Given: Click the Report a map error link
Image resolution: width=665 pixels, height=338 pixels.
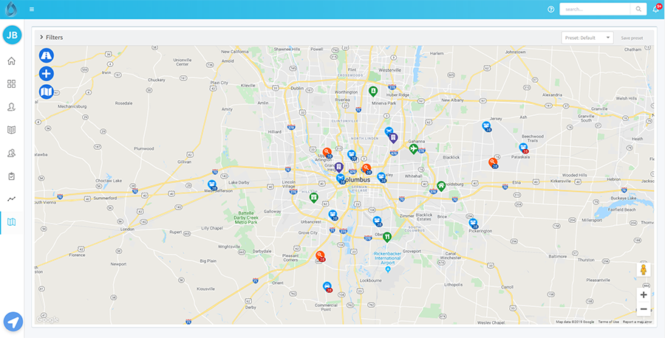Looking at the screenshot, I should coord(637,322).
